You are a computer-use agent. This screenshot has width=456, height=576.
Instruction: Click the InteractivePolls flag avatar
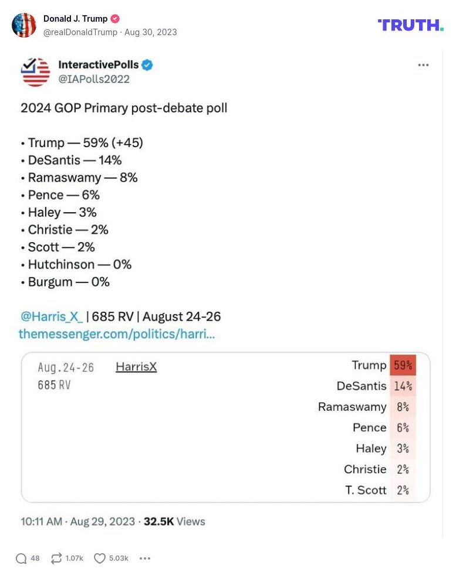pyautogui.click(x=35, y=71)
